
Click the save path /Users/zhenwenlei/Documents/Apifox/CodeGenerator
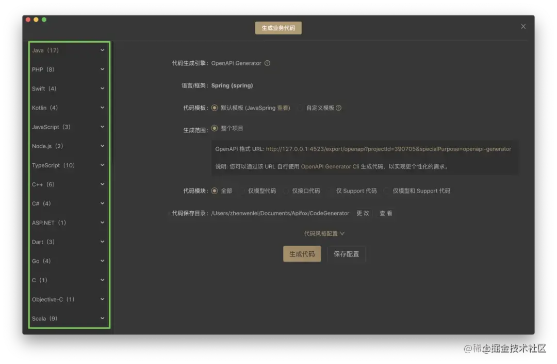click(280, 213)
